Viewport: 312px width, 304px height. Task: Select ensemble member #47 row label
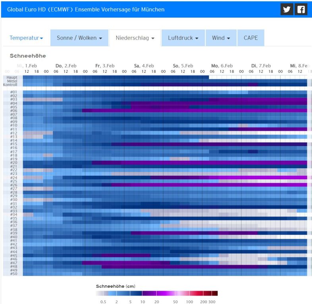(13, 263)
